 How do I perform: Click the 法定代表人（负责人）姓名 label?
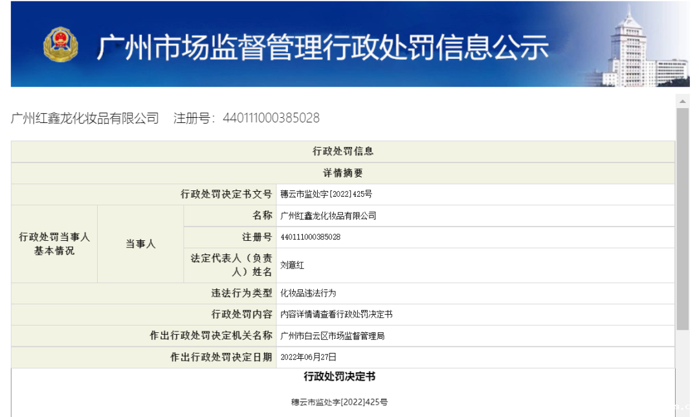click(230, 265)
